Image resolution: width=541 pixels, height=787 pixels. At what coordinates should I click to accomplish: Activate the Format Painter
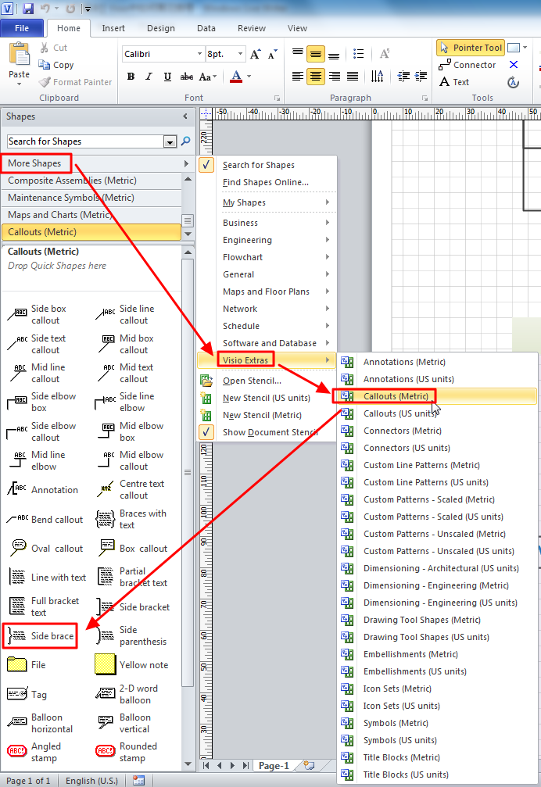click(75, 82)
